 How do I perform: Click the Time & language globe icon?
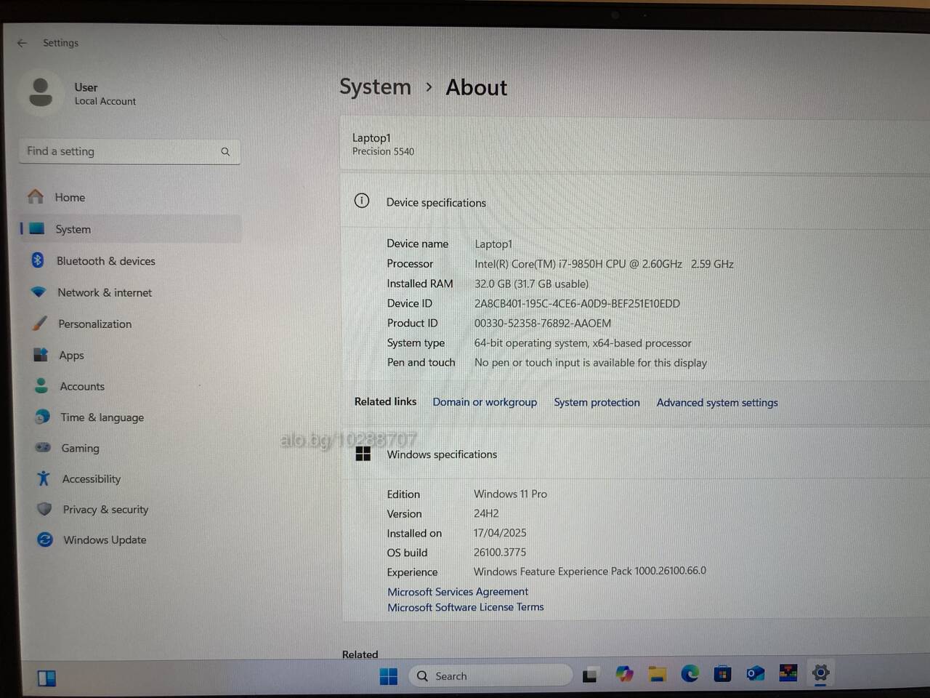click(x=42, y=417)
